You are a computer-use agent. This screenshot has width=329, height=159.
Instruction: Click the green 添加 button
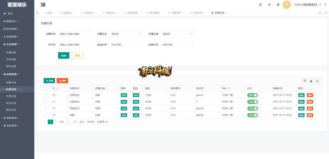click(x=49, y=81)
